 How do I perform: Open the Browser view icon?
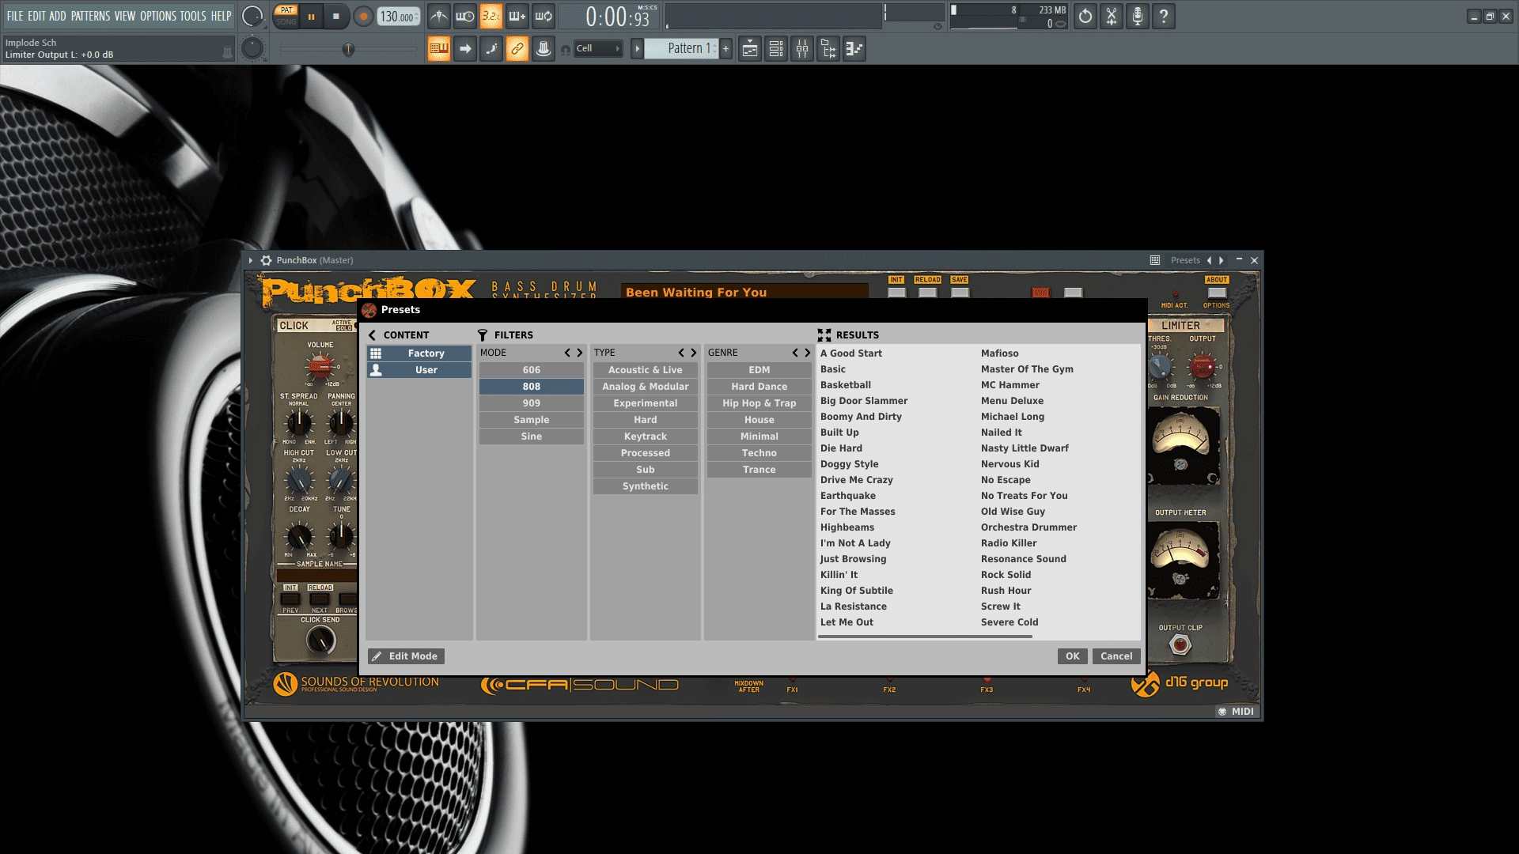[x=828, y=49]
